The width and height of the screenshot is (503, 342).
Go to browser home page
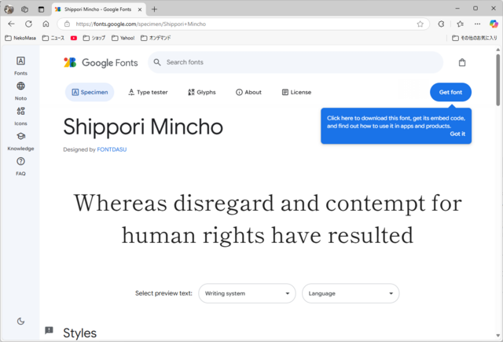click(46, 24)
